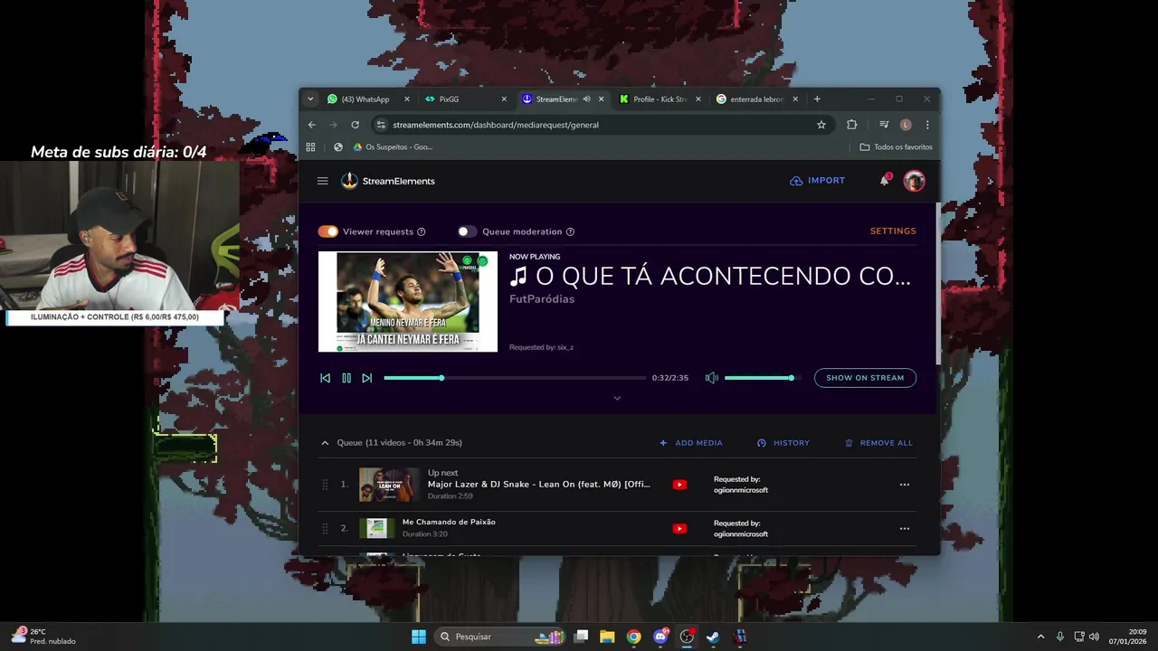The width and height of the screenshot is (1158, 651).
Task: Grab drag handle of Lean On row
Action: tap(325, 485)
